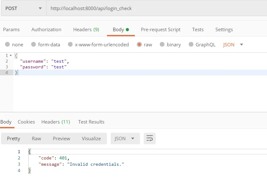Show the response Cookies tab
This screenshot has height=179, width=267.
(x=26, y=122)
